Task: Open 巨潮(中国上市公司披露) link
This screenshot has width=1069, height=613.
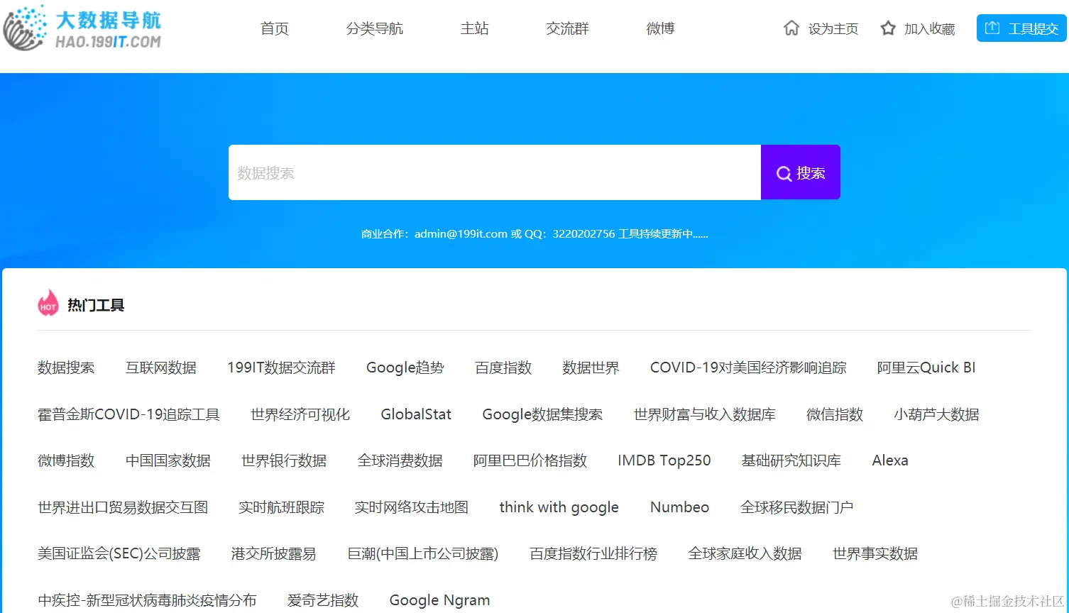Action: (x=423, y=553)
